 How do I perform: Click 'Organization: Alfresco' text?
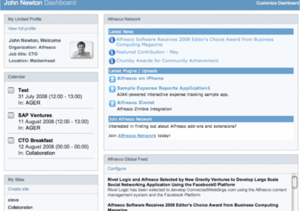coord(32,47)
